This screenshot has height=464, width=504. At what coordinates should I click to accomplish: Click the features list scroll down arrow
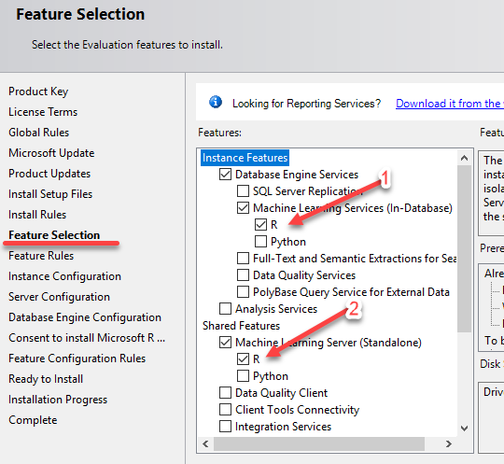click(x=464, y=429)
